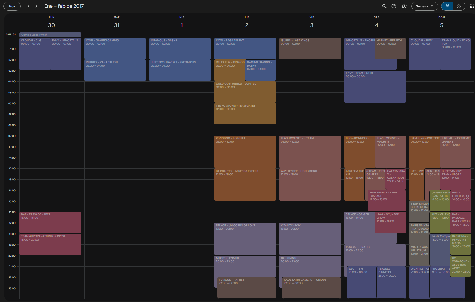Open FURIOUS - HAFNET event
The image size is (475, 302).
point(246,288)
